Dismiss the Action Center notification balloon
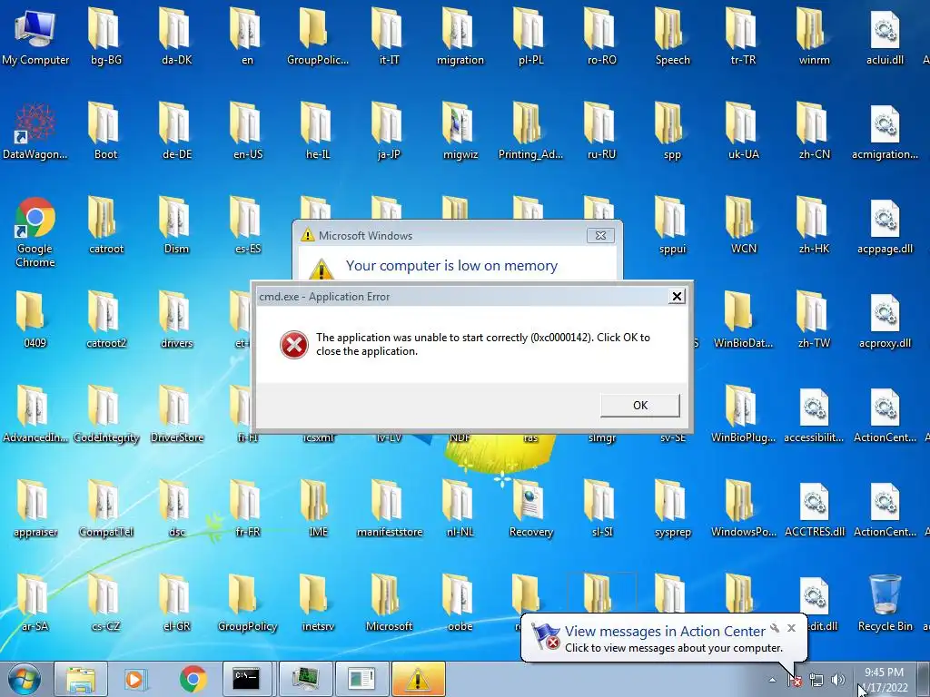This screenshot has height=697, width=930. click(x=791, y=628)
